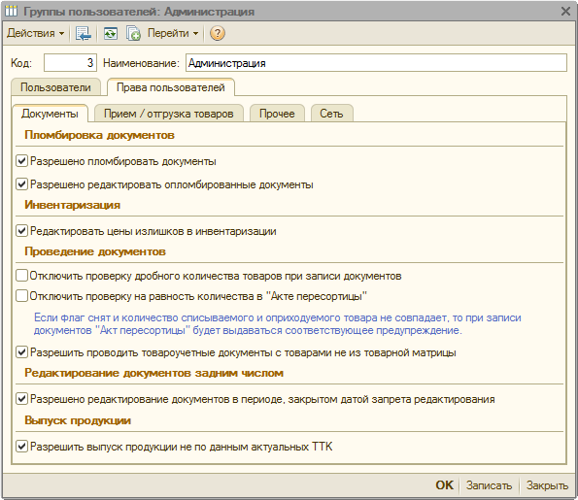Click the find-in-list toolbar icon
The image size is (578, 500).
click(84, 34)
